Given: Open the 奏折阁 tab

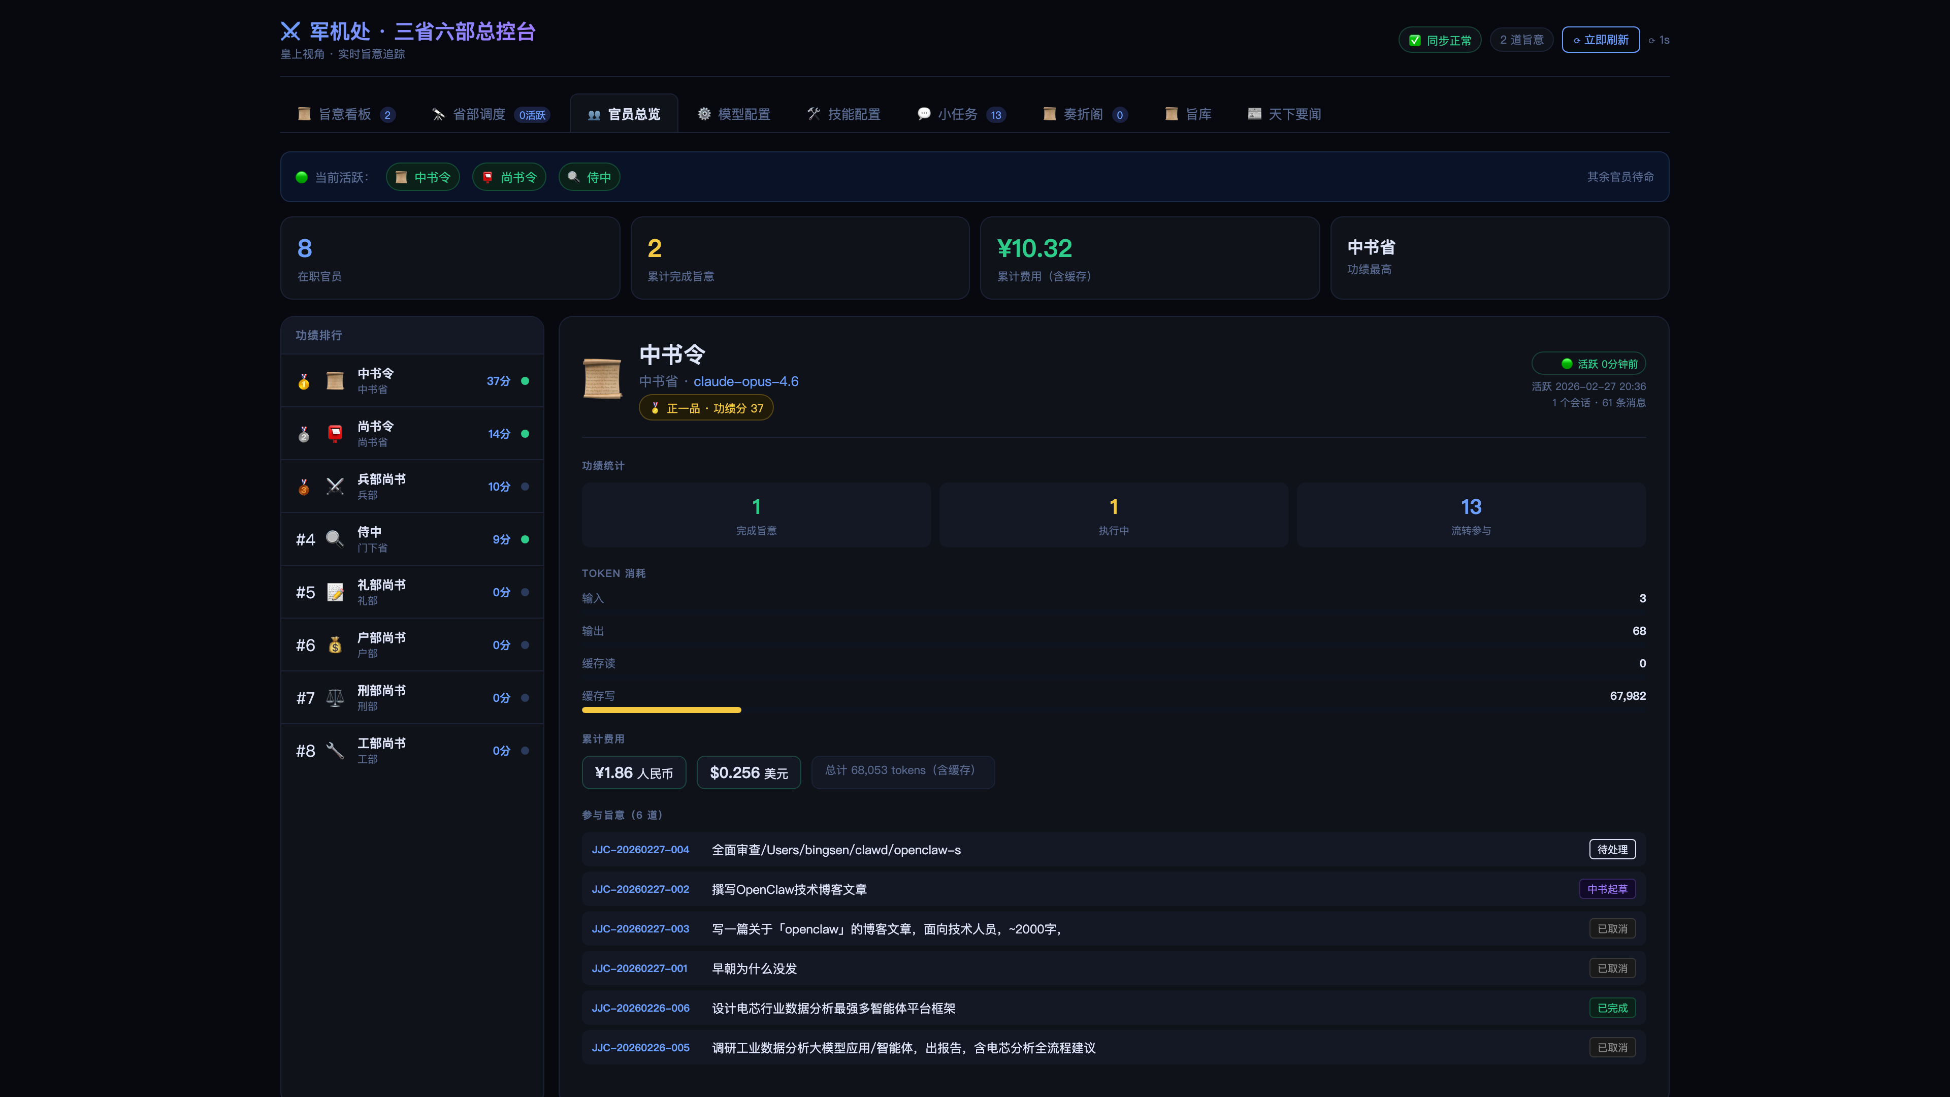Looking at the screenshot, I should [x=1084, y=114].
